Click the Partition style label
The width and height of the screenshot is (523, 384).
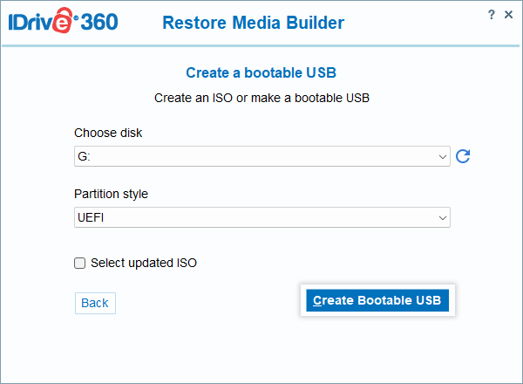tap(112, 194)
